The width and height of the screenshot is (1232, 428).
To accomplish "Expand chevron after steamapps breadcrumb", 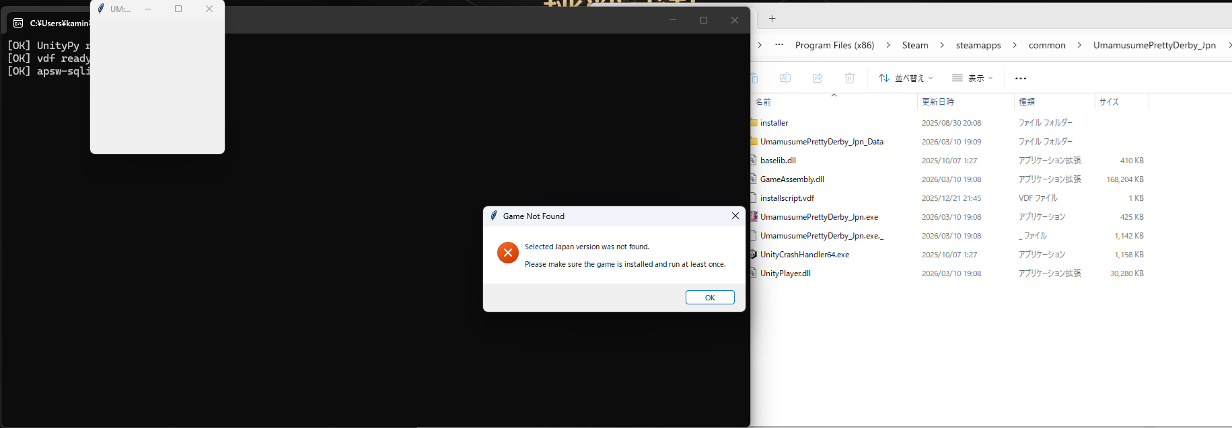I will pos(1015,45).
